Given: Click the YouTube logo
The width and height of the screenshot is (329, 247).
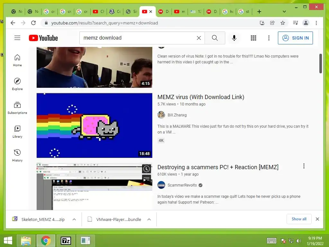Looking at the screenshot, I should (x=43, y=38).
